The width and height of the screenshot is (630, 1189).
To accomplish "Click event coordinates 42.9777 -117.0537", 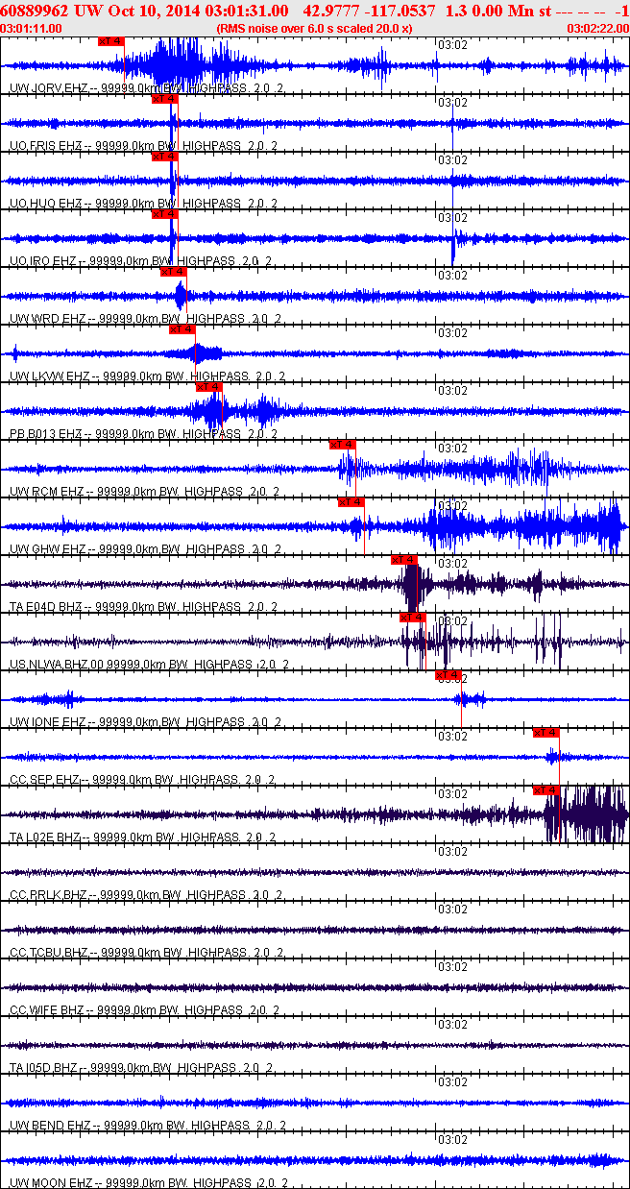I will [x=368, y=11].
